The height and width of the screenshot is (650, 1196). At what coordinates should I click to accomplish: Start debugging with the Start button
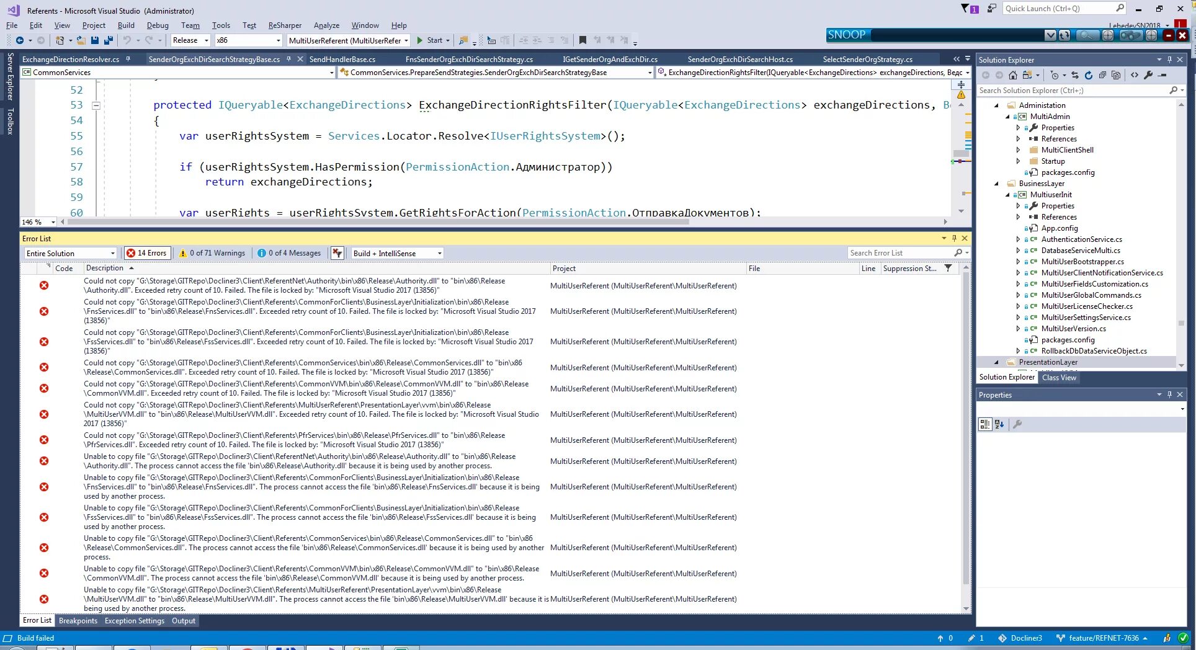pos(432,40)
